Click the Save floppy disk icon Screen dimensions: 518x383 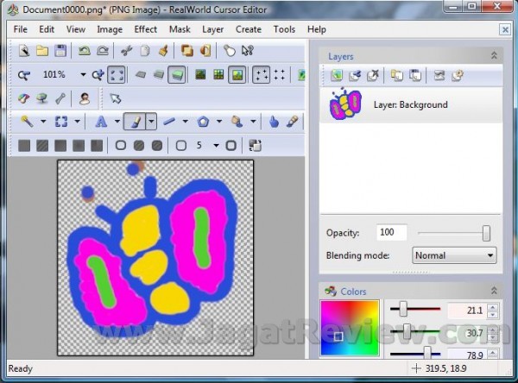click(60, 52)
